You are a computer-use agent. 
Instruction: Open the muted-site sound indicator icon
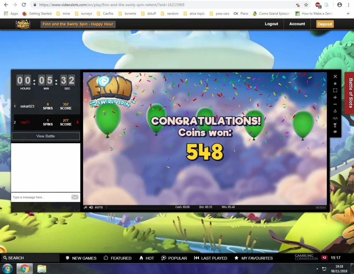point(298,5)
